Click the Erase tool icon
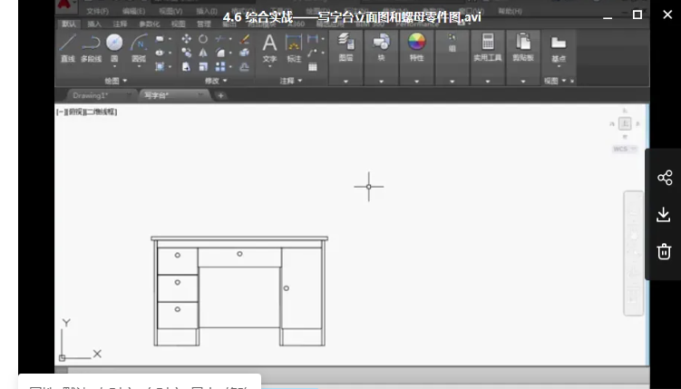Image resolution: width=681 pixels, height=389 pixels. point(245,39)
